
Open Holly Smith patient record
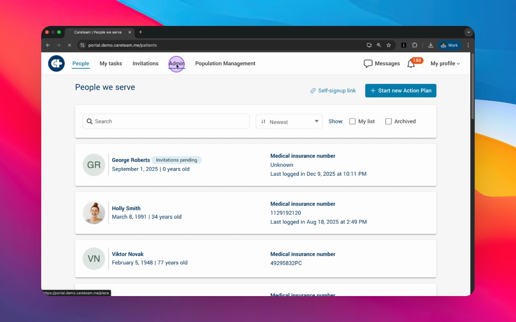pos(256,213)
